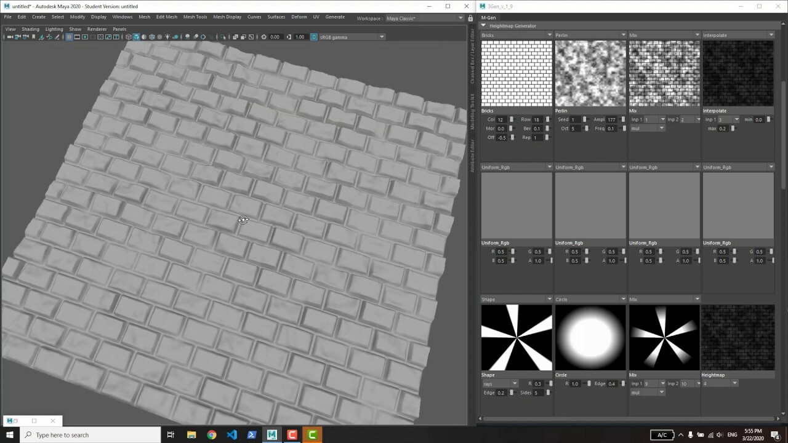Click the A/C button in the system tray

662,435
